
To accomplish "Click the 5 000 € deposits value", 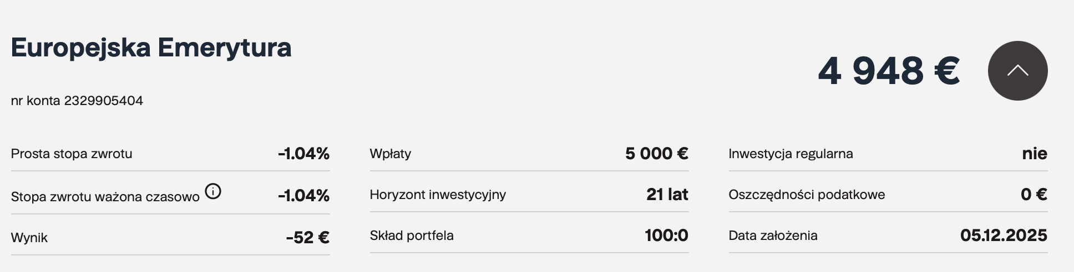I will 657,154.
